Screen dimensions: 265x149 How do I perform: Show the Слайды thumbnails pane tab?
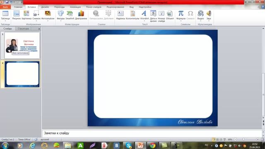(7, 29)
